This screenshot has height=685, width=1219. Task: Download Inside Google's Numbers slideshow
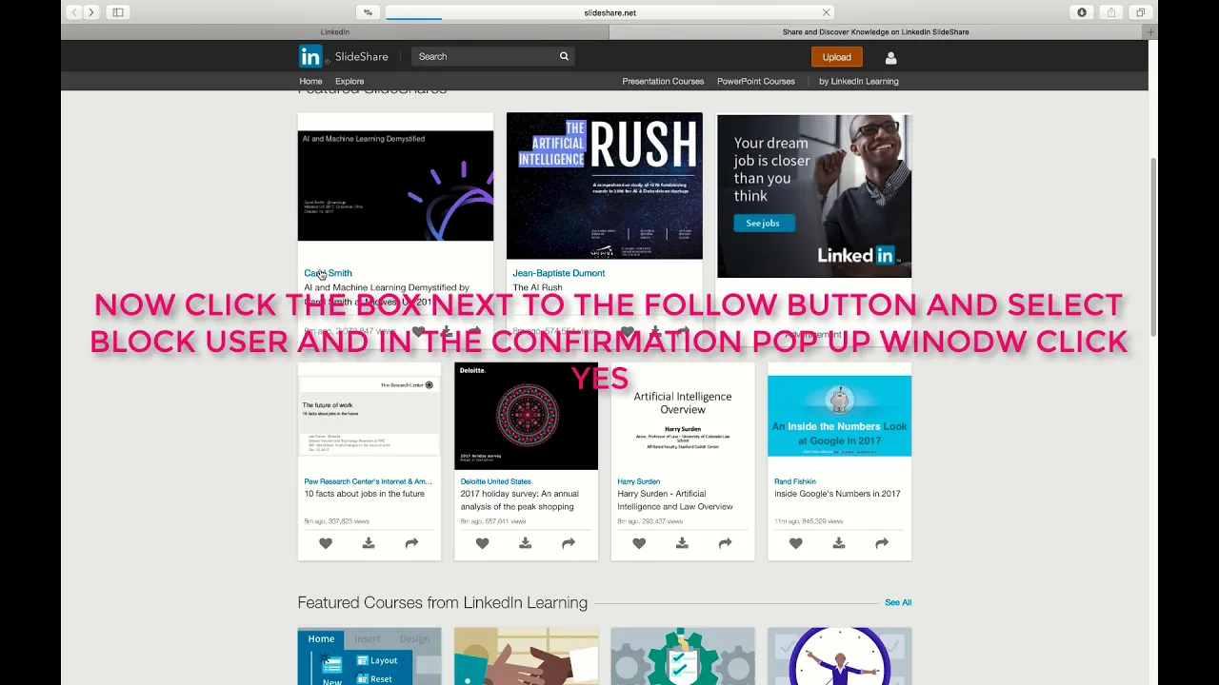(838, 543)
